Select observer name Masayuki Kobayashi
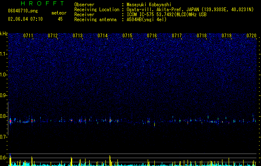 [149, 5]
